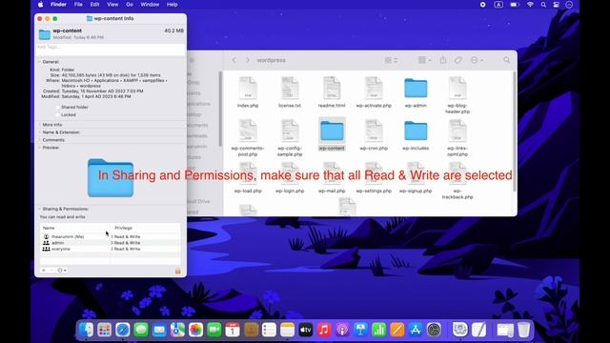The image size is (610, 343).
Task: Open the Apple menu
Action: [40, 5]
